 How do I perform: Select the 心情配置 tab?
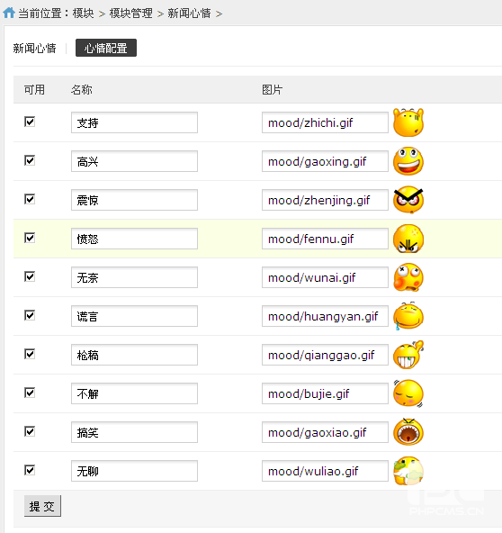point(106,48)
